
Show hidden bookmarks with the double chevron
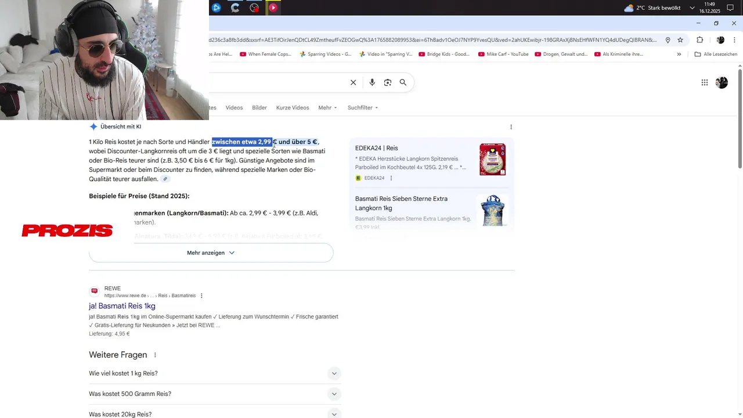(679, 54)
